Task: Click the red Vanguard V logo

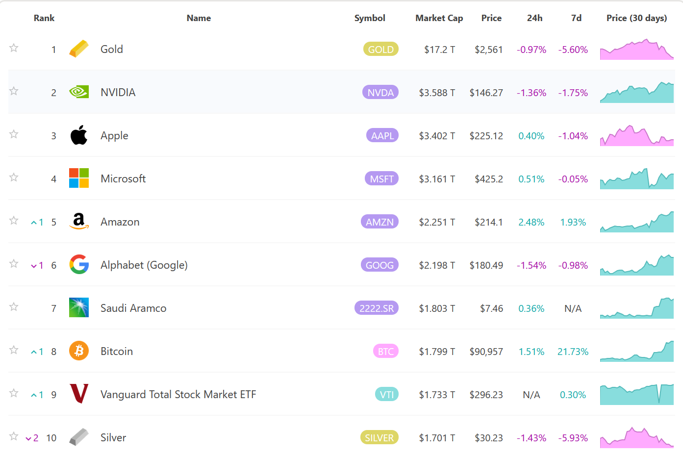Action: [x=78, y=394]
